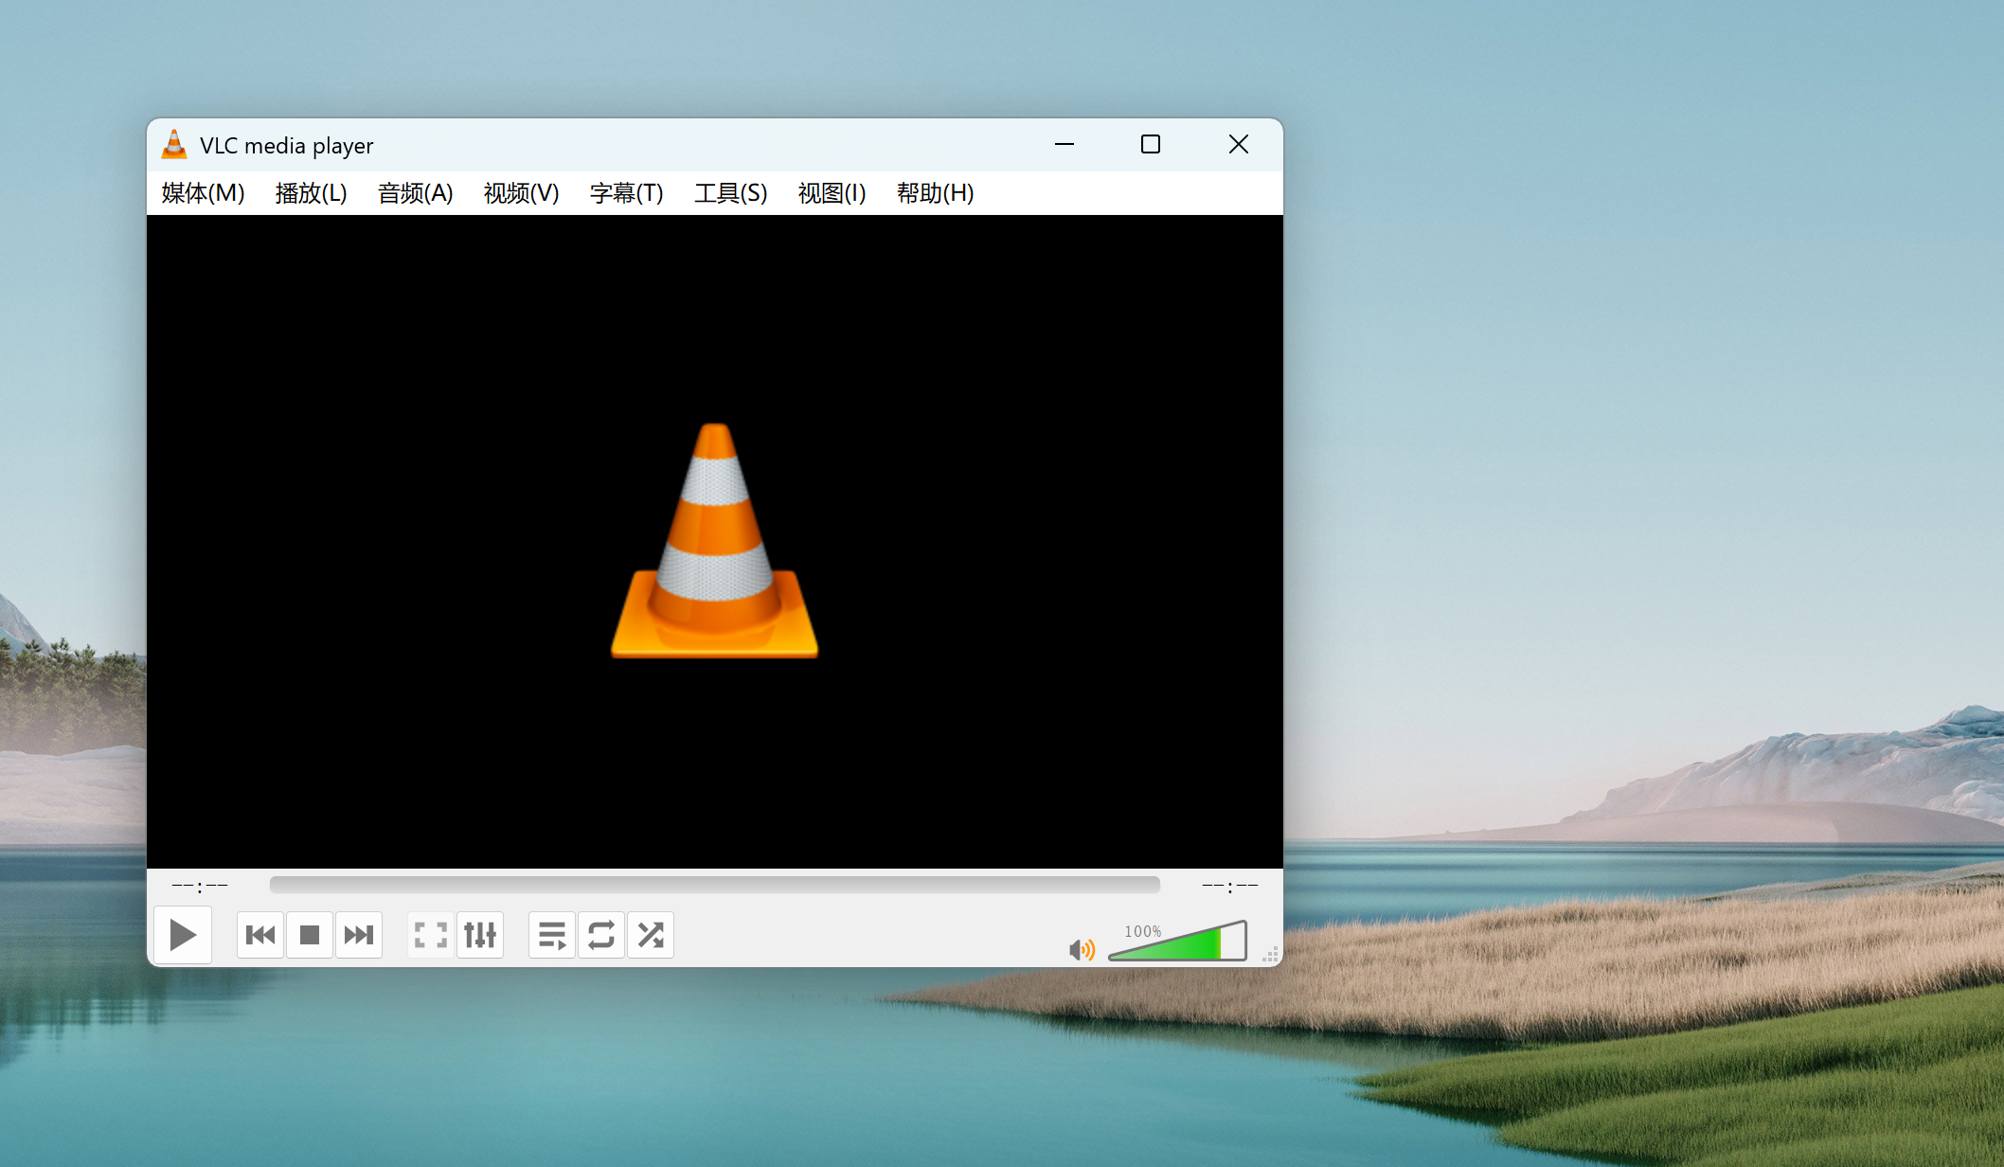Toggle random shuffle playback
This screenshot has width=2004, height=1167.
tap(651, 935)
